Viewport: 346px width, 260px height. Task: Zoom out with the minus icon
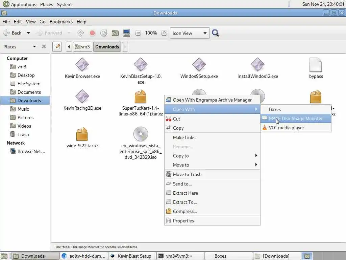click(138, 33)
